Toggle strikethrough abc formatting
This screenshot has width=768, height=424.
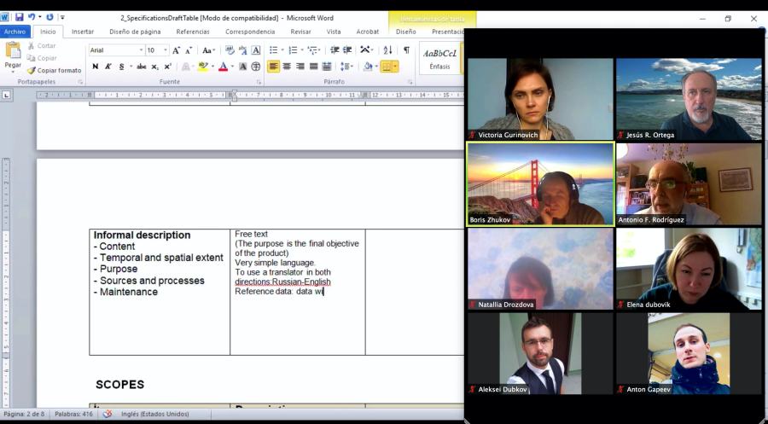point(142,67)
